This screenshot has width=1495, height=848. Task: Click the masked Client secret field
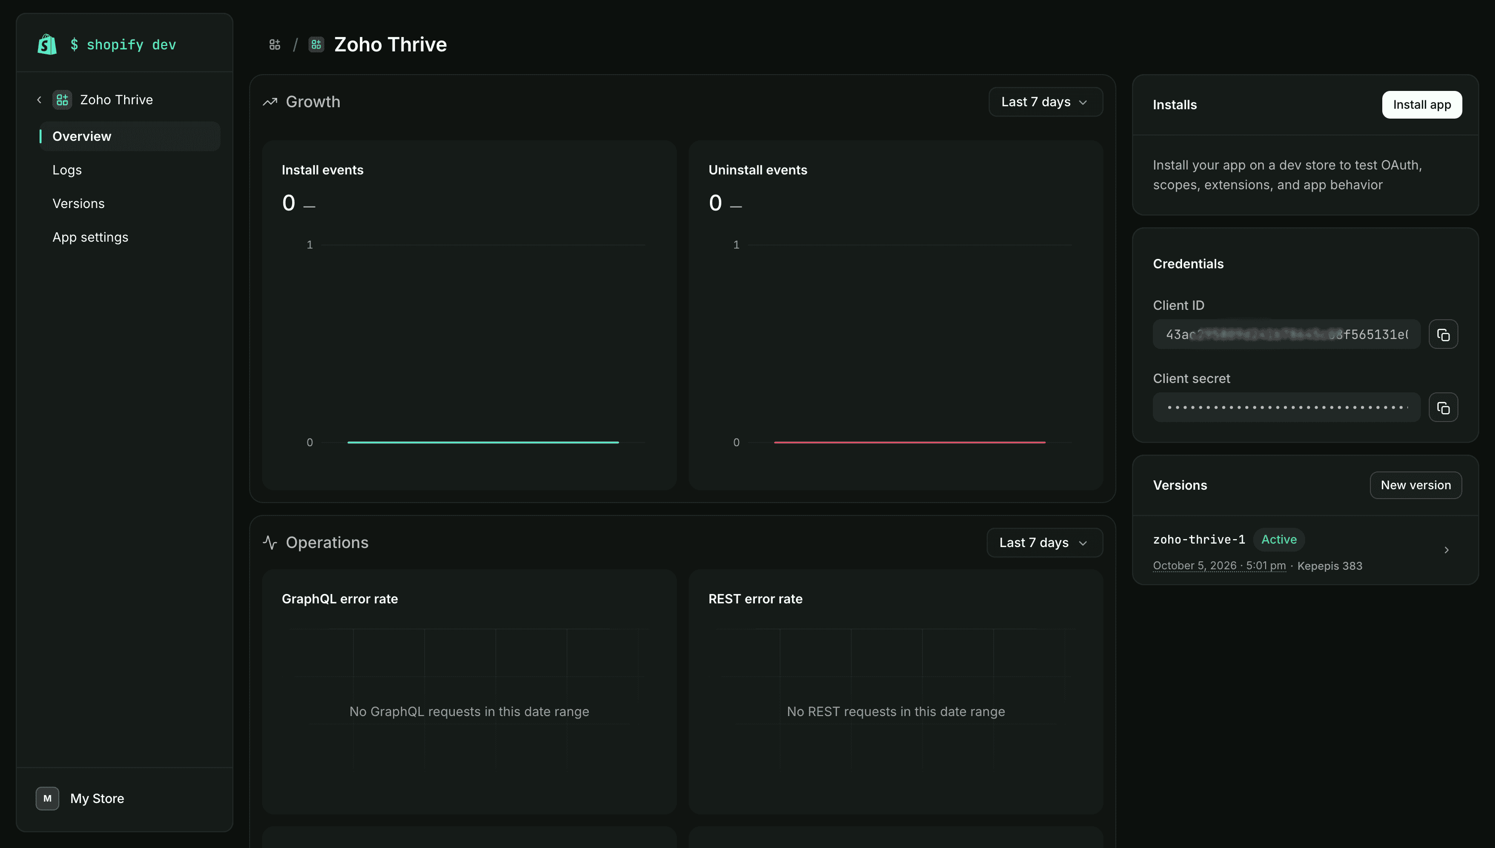click(1286, 407)
